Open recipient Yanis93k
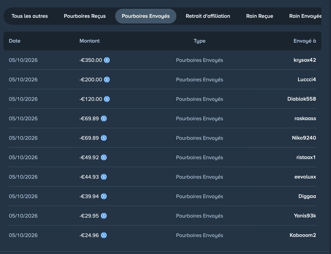This screenshot has height=254, width=331. tap(305, 216)
